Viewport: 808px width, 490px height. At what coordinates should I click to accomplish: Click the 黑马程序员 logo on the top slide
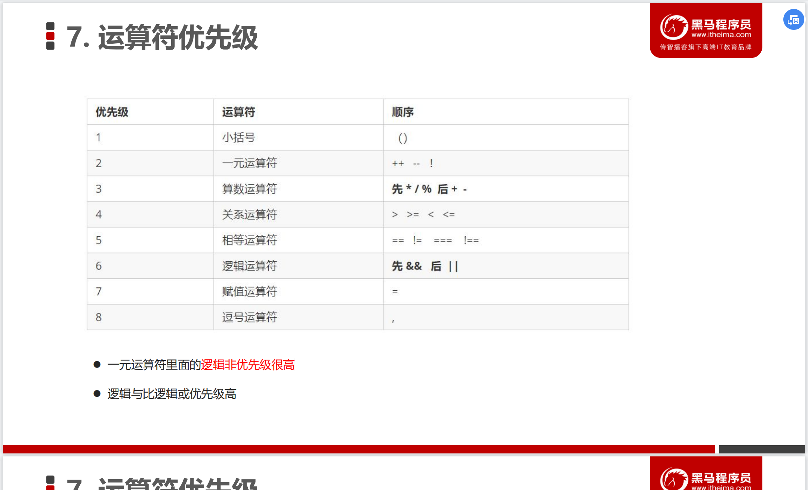pos(706,30)
